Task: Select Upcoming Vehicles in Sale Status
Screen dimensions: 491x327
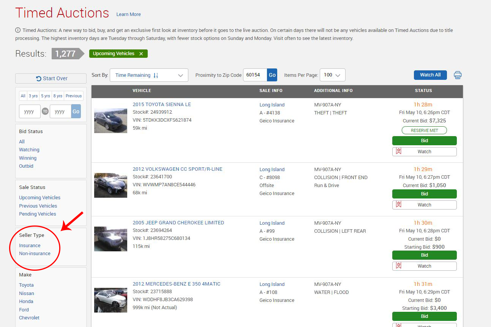Action: pos(39,198)
